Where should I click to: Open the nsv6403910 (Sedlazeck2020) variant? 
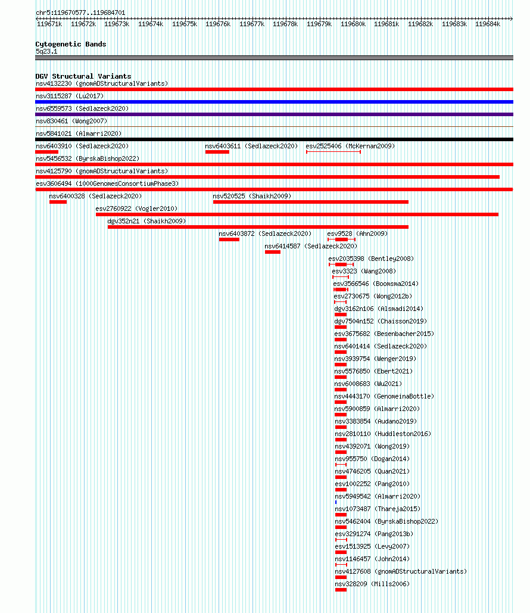point(82,146)
